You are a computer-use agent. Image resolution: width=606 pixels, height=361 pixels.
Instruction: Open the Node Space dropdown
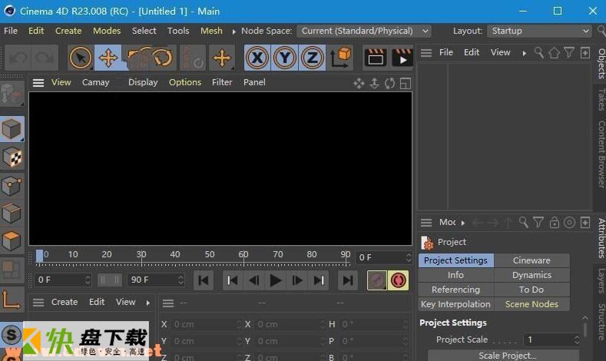coord(364,31)
